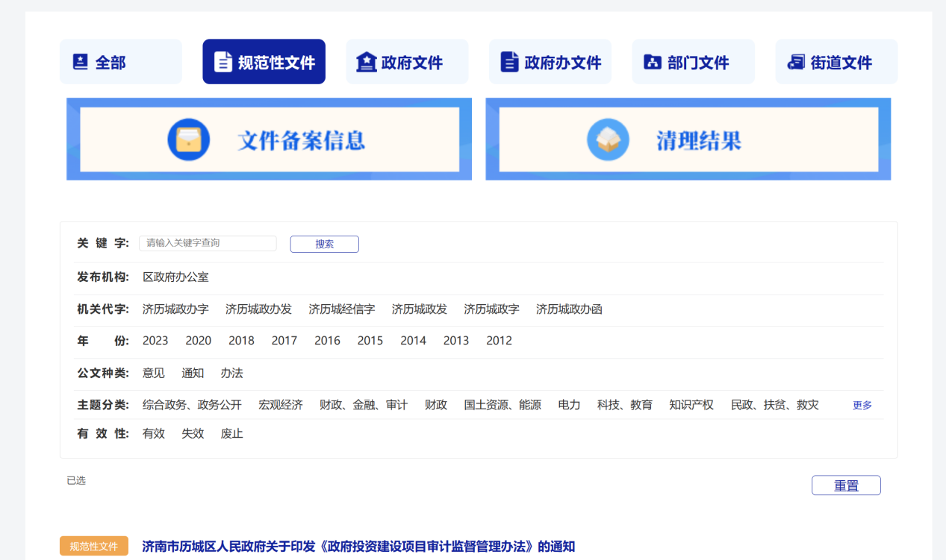Open the 文件备案信息 banner text
This screenshot has width=946, height=560.
tap(302, 140)
